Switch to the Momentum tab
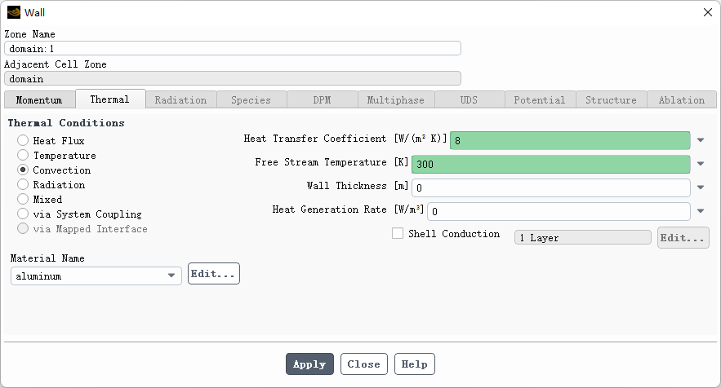This screenshot has height=388, width=721. pos(39,100)
